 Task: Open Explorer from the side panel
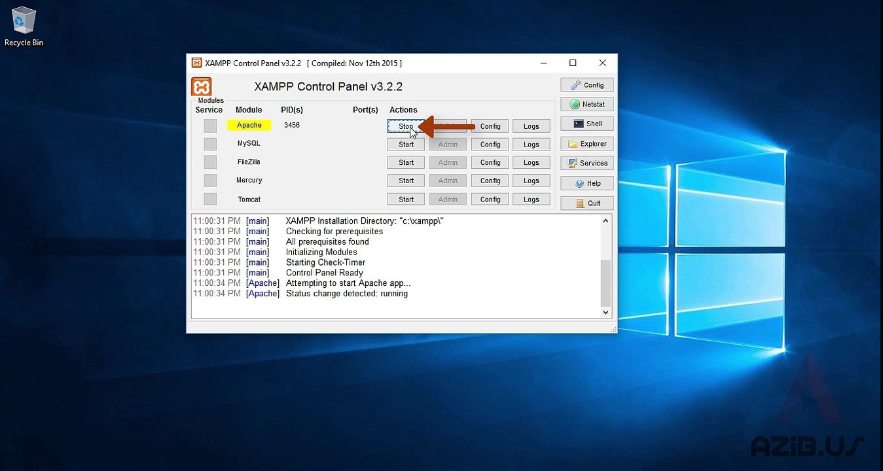(x=587, y=144)
